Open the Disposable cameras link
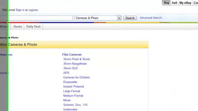The height and width of the screenshot is (111, 198). point(70,82)
